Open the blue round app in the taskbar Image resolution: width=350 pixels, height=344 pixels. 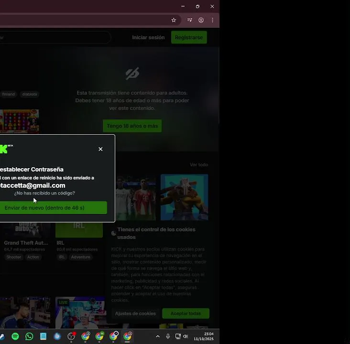57,336
